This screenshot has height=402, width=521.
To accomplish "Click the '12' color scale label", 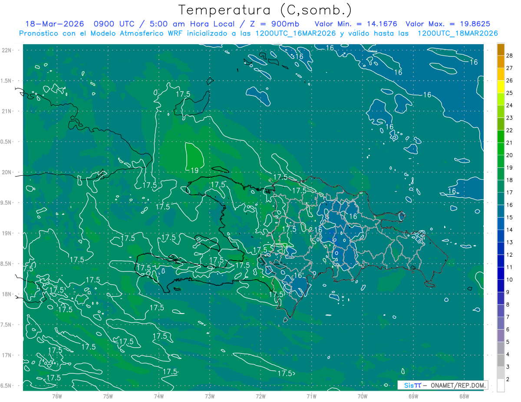I will click(510, 255).
